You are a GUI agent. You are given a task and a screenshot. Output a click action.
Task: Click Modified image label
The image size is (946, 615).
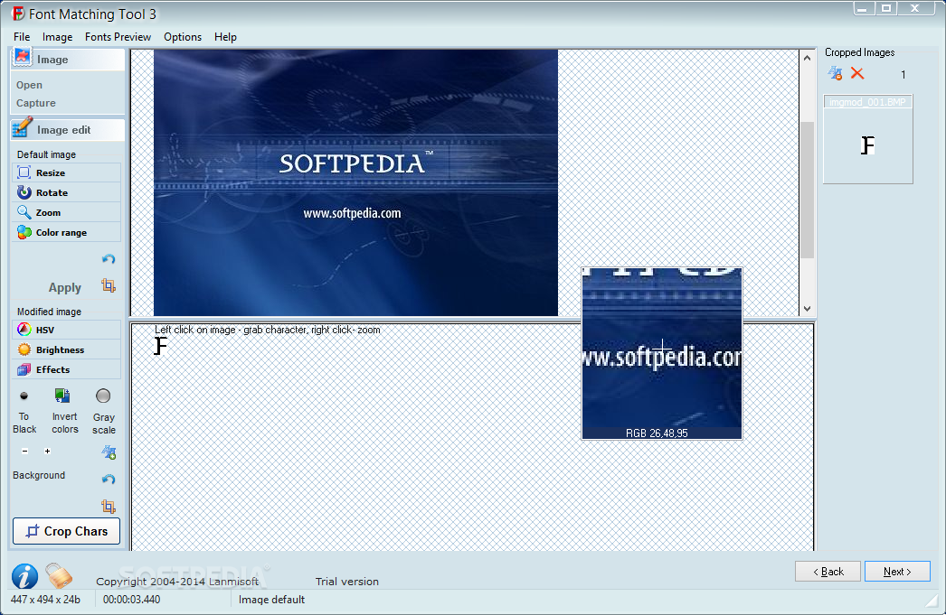[x=49, y=312]
